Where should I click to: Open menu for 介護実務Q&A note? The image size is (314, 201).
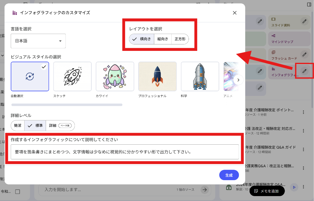303,168
